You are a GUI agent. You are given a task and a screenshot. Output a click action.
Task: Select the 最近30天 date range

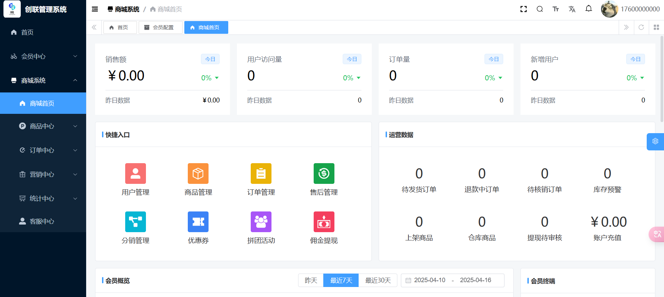[x=378, y=280]
